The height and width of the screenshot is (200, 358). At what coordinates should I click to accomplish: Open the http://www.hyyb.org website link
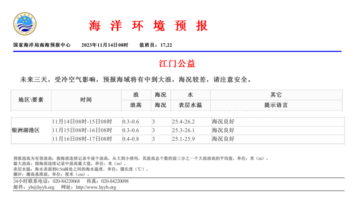coord(96,187)
